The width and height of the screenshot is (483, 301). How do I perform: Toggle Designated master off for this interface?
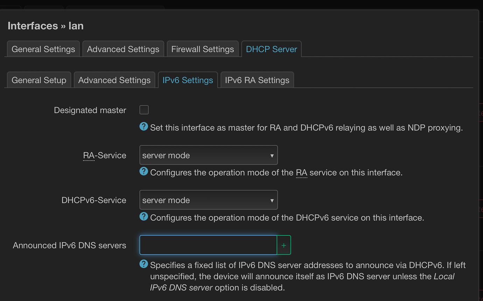(144, 110)
